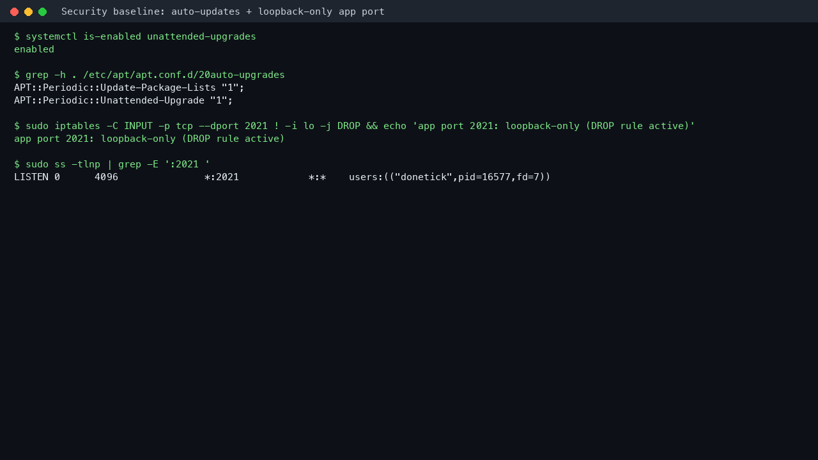The height and width of the screenshot is (460, 818).
Task: Click the 'sudo ss -tlnp | grep -E' command
Action: coord(112,164)
